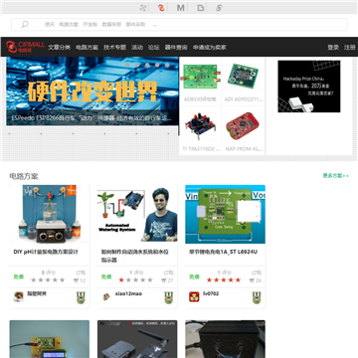Viewport: 358px width, 358px height.
Task: Open the "S" shortcut icon at top
Action: tap(219, 8)
